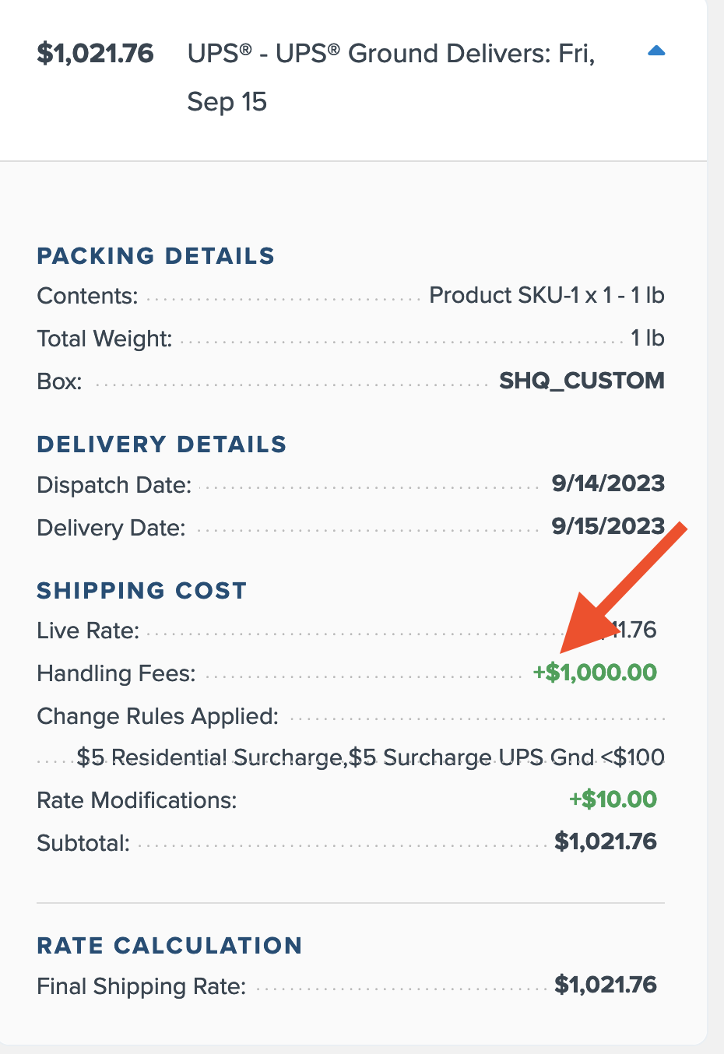Click the $1,021.76 price in header

(x=95, y=53)
